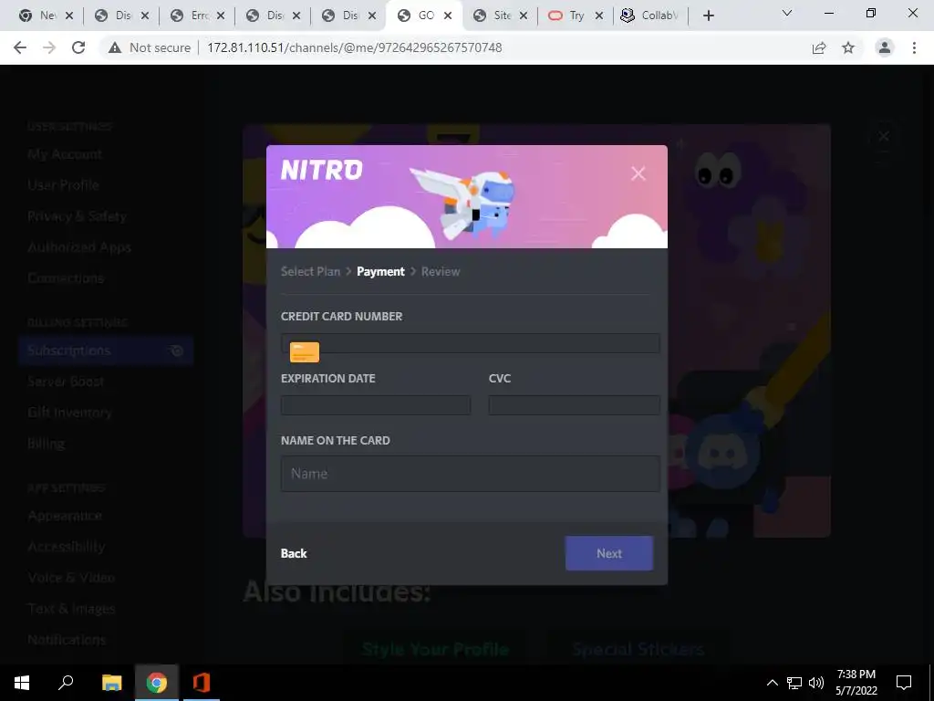
Task: Click the Next button
Action: click(608, 553)
